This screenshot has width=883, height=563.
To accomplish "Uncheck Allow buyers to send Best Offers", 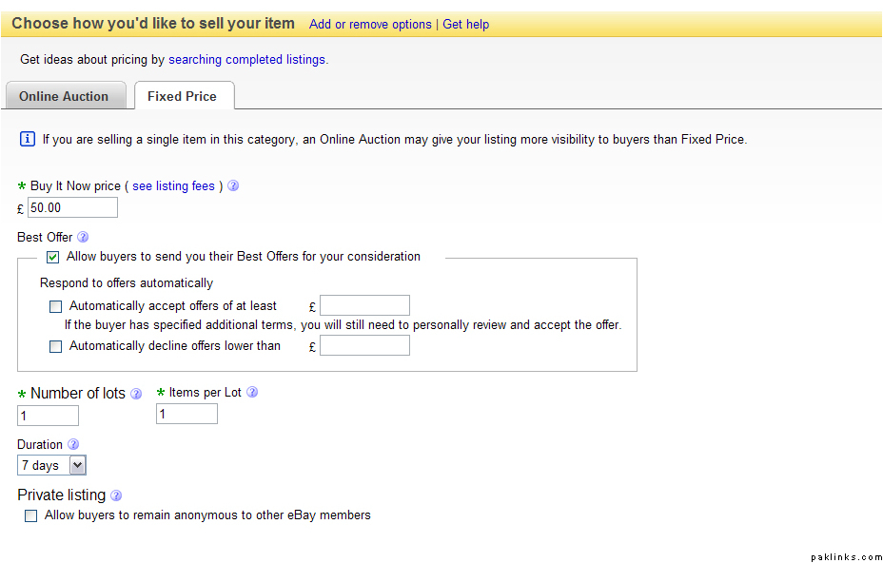I will pos(53,257).
